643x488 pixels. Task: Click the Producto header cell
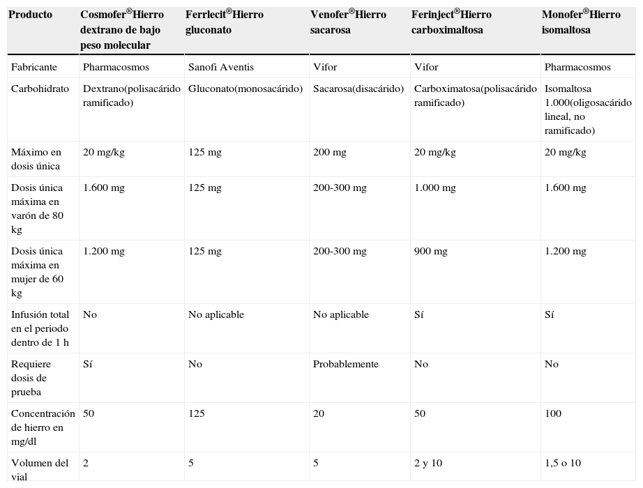(31, 15)
